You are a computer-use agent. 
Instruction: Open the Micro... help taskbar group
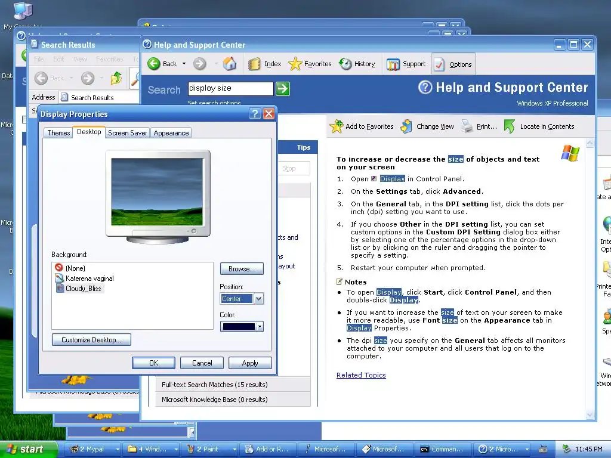502,449
